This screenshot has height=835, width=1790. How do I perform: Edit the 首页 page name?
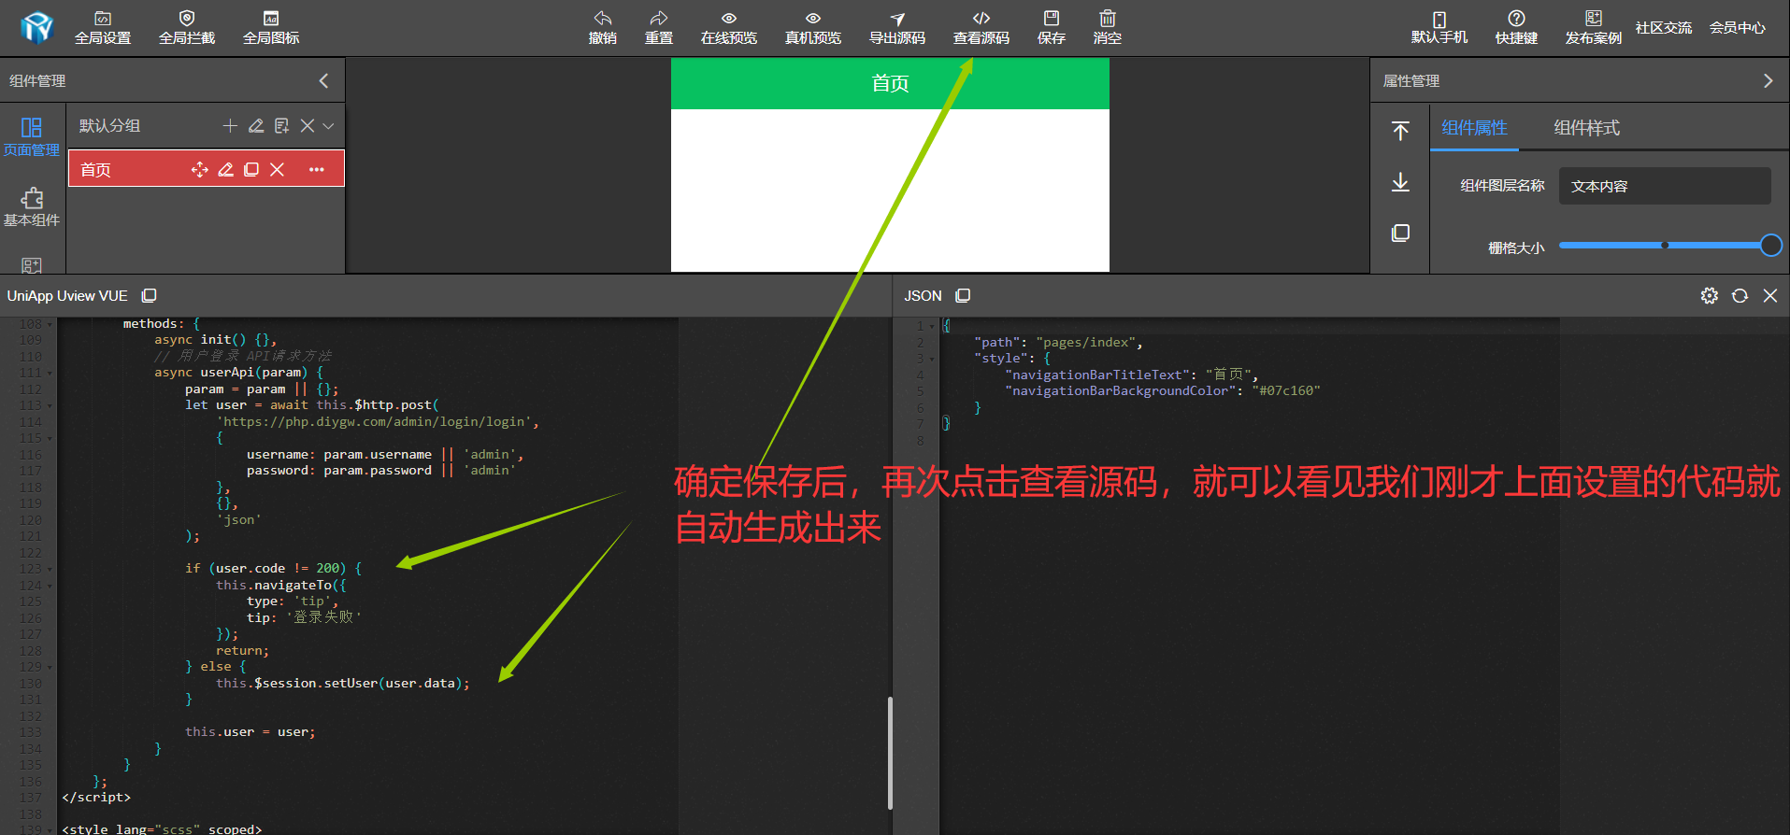click(225, 169)
